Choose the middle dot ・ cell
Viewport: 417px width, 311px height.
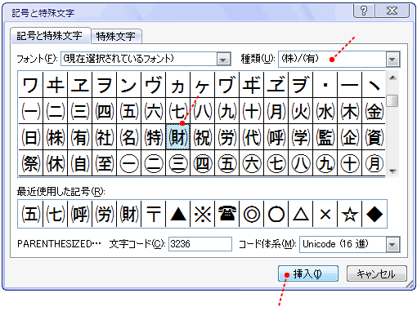tap(325, 85)
